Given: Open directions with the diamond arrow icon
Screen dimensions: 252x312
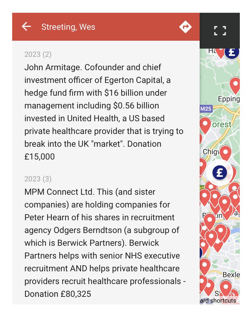Looking at the screenshot, I should (185, 27).
